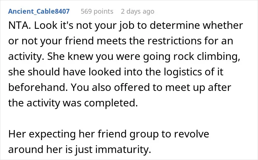Image resolution: width=258 pixels, height=160 pixels.
Task: Click the word "immaturity" ending the comment
Action: pyautogui.click(x=123, y=149)
